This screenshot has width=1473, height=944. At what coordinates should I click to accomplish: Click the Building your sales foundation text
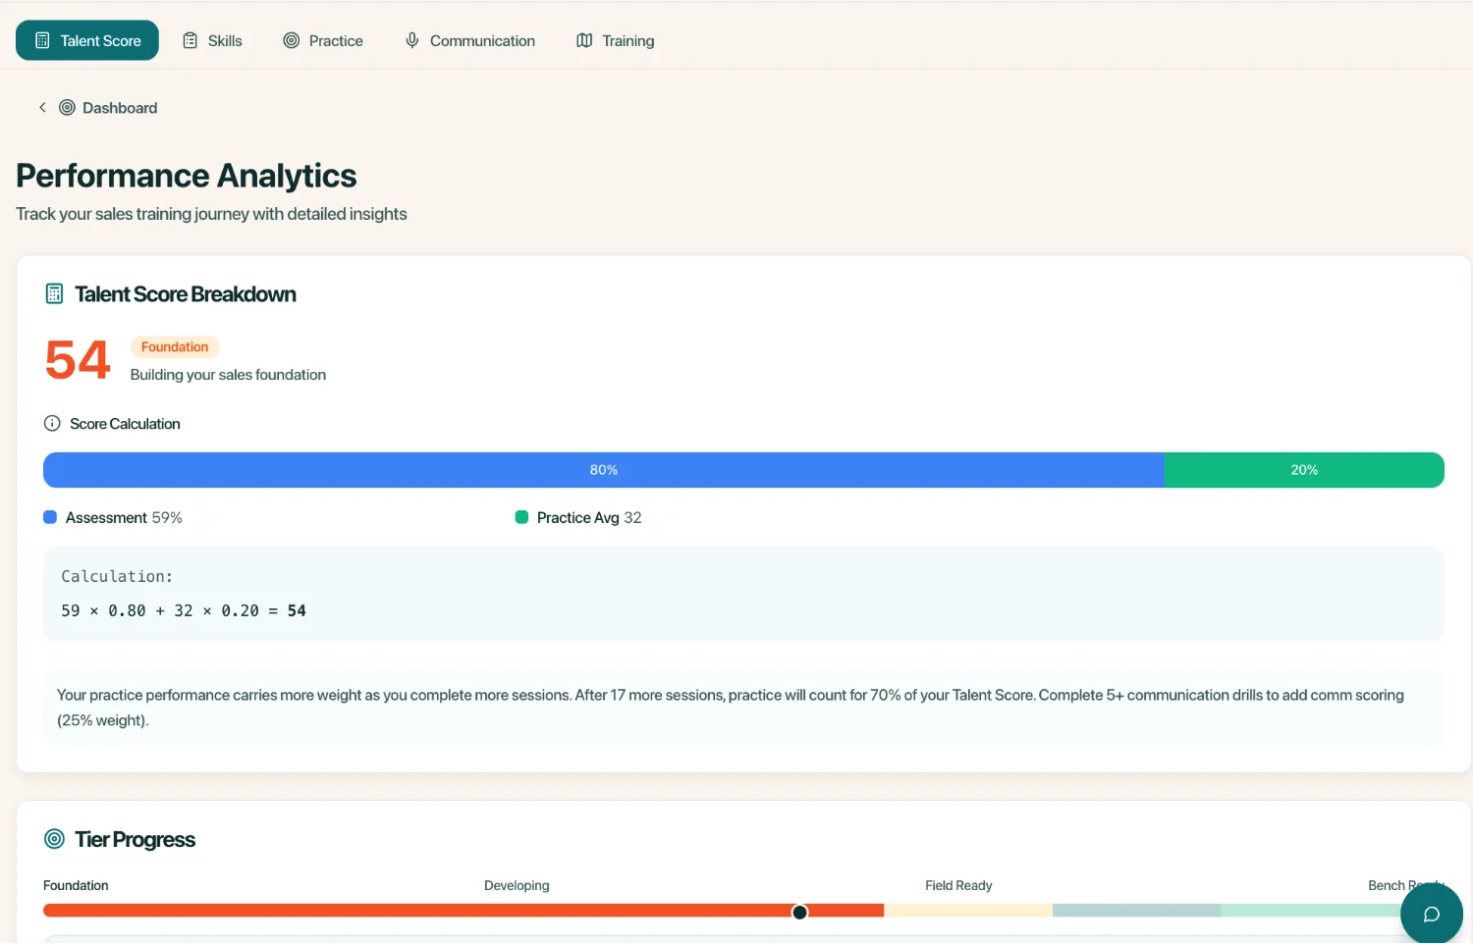(228, 375)
